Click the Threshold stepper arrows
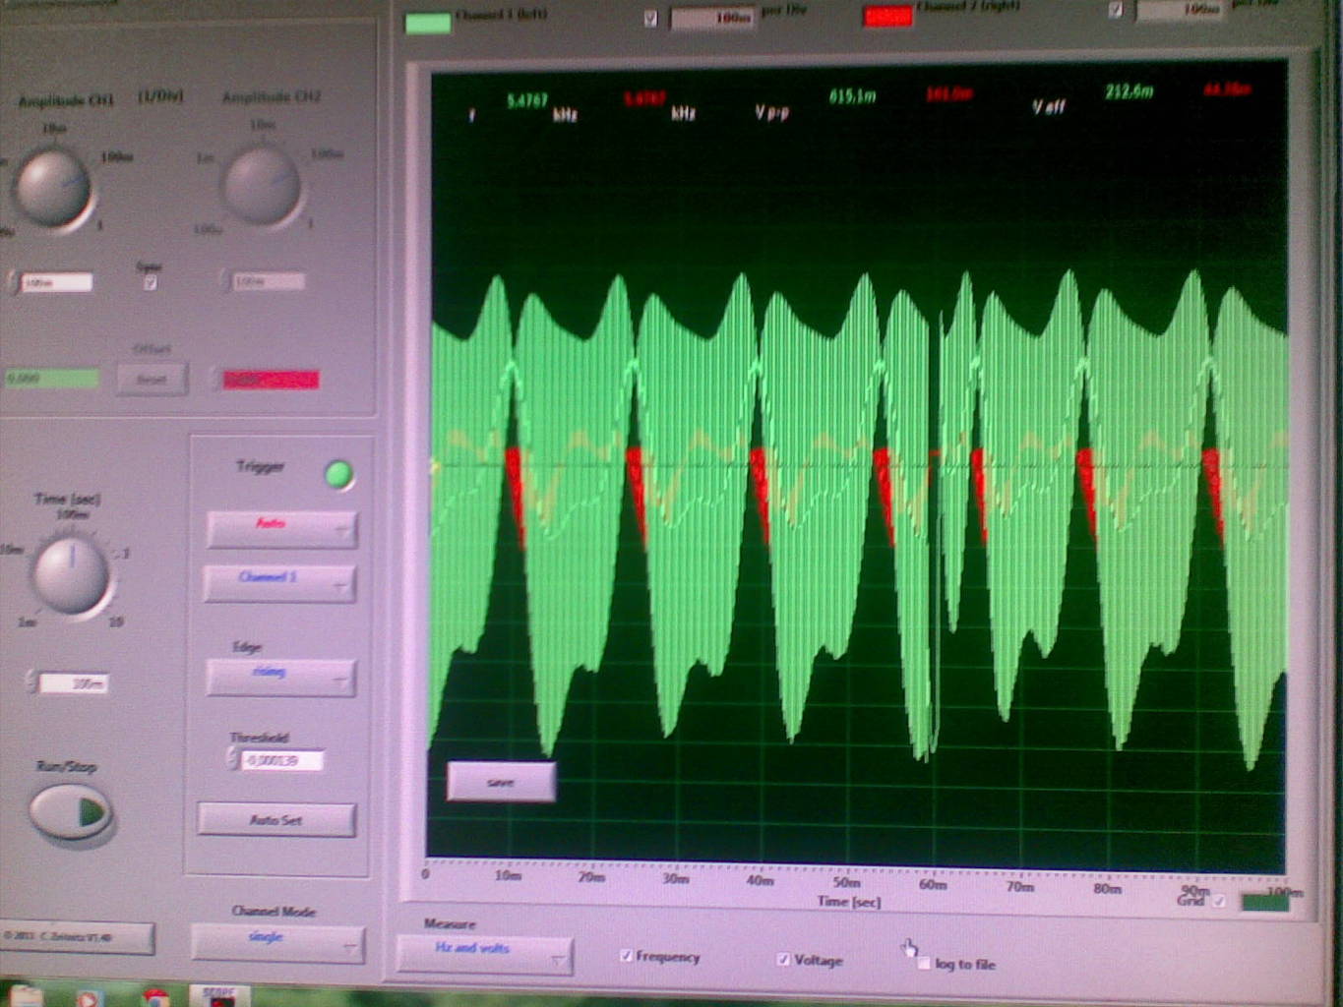The width and height of the screenshot is (1343, 1007). (233, 758)
